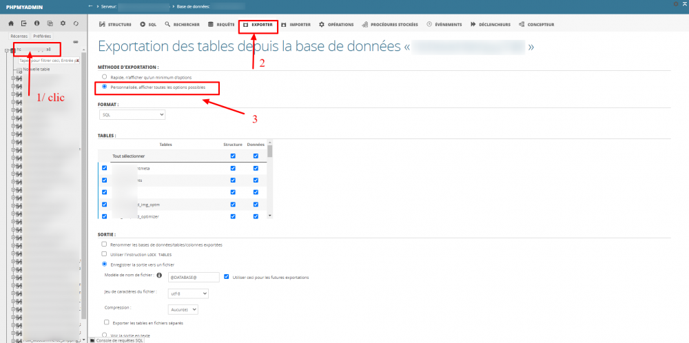This screenshot has height=343, width=689.
Task: Click the Base de données breadcrumb link
Action: [x=193, y=7]
